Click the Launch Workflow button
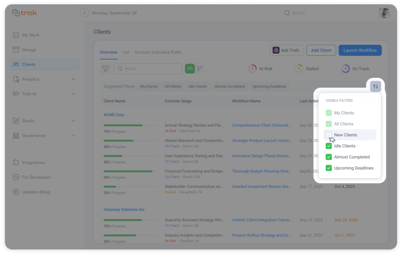Image resolution: width=402 pixels, height=255 pixels. [360, 50]
